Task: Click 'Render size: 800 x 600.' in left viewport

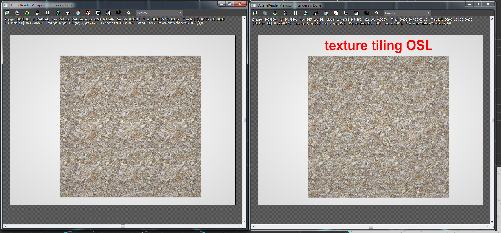Action: (x=117, y=23)
